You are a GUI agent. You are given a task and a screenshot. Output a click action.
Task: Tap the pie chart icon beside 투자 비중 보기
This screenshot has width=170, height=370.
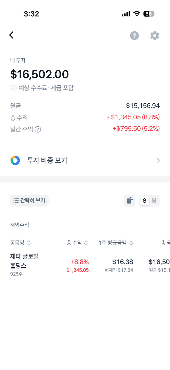15,160
